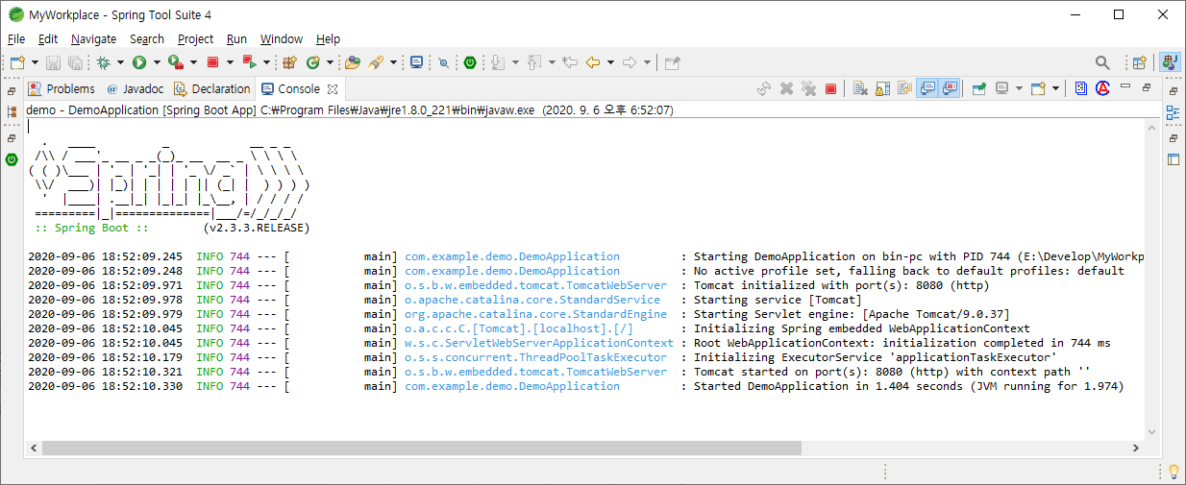Expand the New Java Class dropdown

[x=330, y=62]
